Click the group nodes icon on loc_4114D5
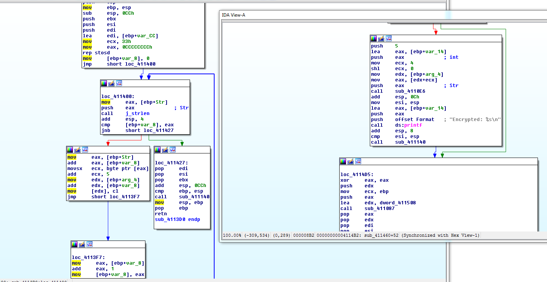Image resolution: width=547 pixels, height=282 pixels. (x=358, y=161)
